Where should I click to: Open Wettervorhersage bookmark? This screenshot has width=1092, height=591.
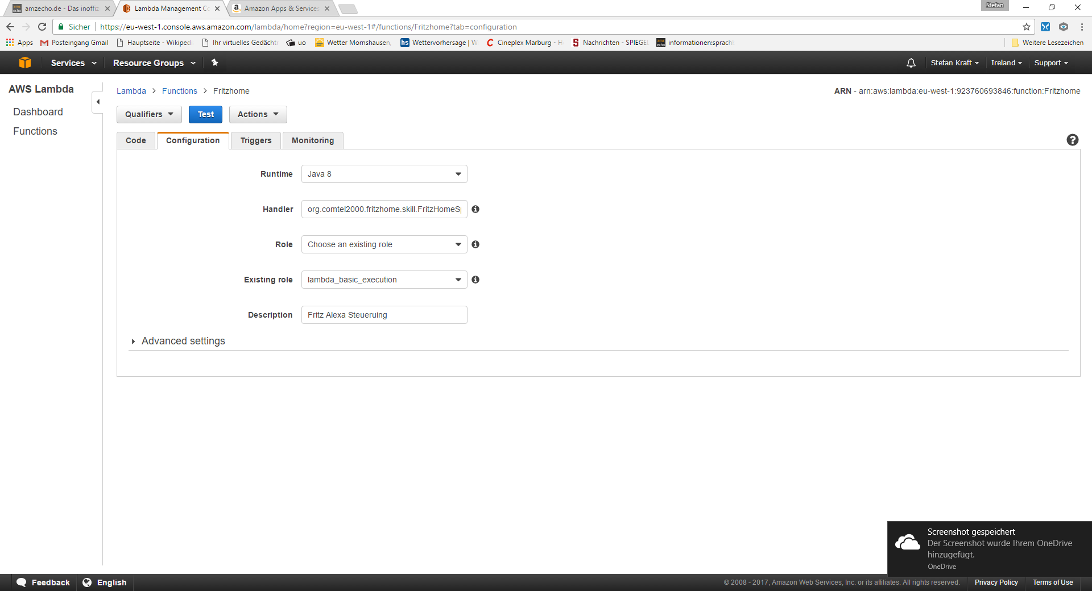[439, 43]
